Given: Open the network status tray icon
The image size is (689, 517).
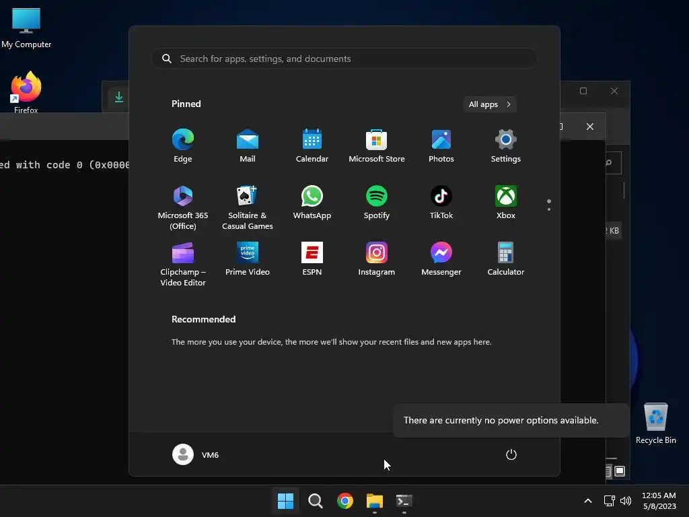Looking at the screenshot, I should [609, 501].
